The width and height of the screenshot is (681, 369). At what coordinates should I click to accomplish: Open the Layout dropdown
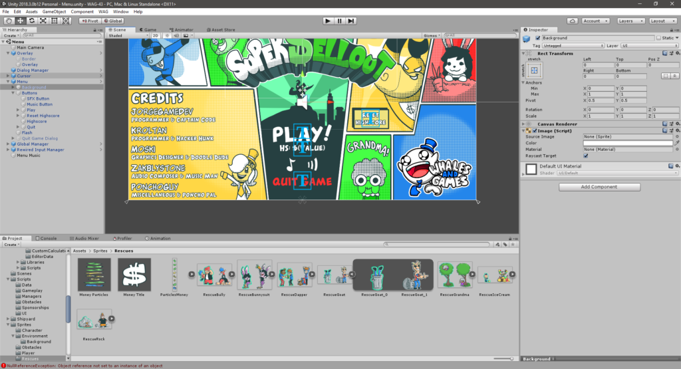pos(662,21)
